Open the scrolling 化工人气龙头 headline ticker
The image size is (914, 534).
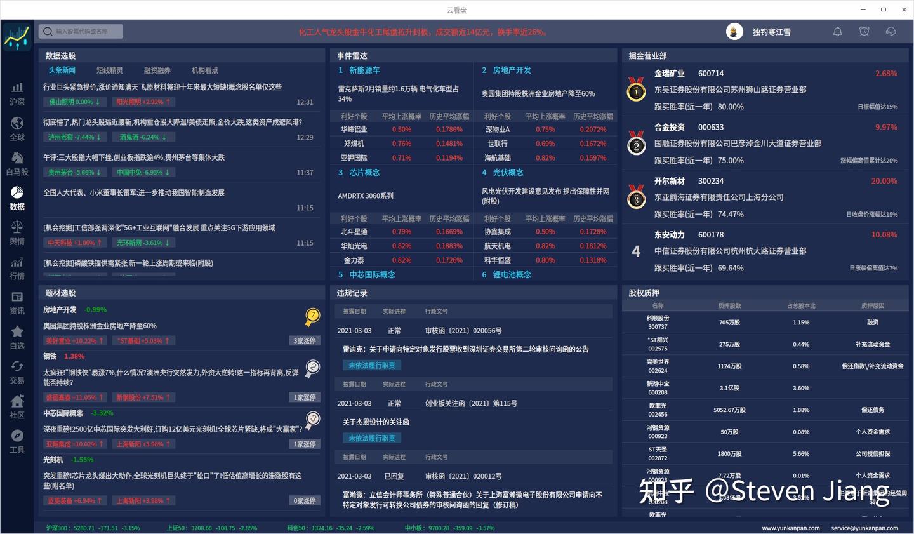423,32
